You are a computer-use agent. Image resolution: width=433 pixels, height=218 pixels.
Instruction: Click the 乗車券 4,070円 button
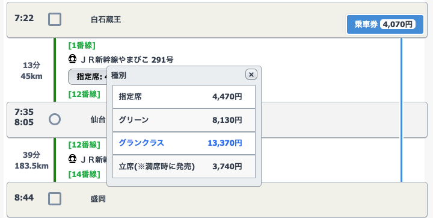tap(385, 24)
